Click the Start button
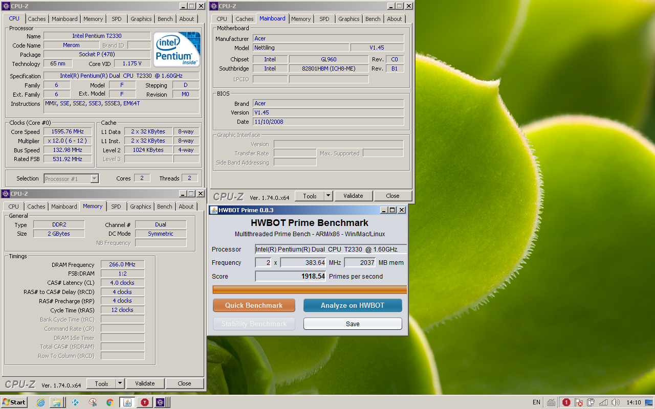Image resolution: width=655 pixels, height=409 pixels. pyautogui.click(x=14, y=402)
